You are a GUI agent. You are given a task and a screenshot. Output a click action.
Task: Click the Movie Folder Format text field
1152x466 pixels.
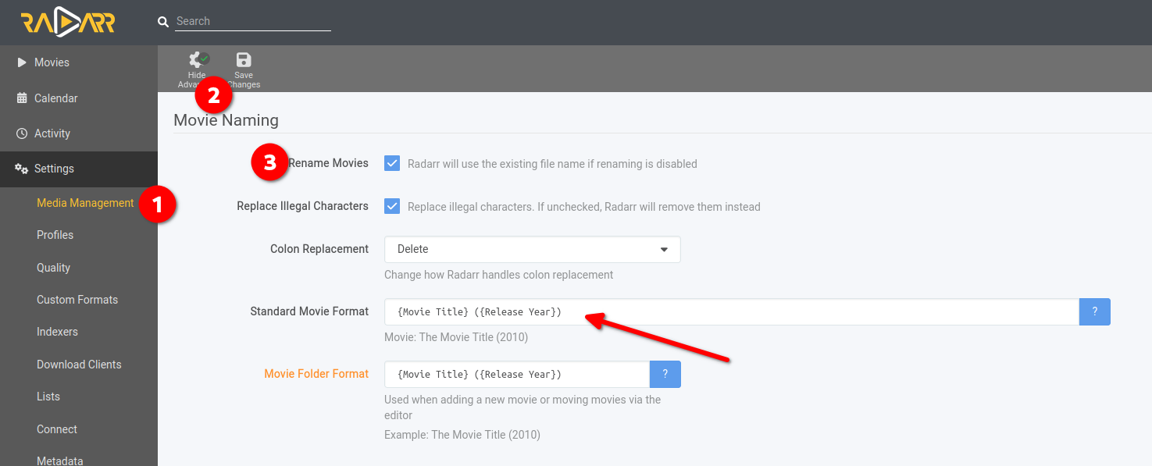tap(516, 374)
